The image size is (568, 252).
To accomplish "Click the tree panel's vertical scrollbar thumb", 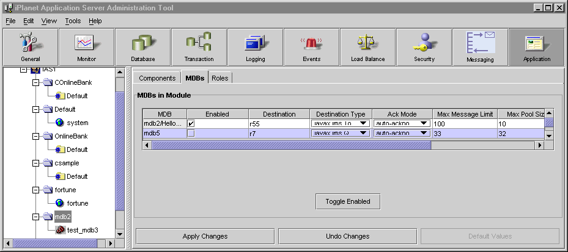I will point(120,151).
